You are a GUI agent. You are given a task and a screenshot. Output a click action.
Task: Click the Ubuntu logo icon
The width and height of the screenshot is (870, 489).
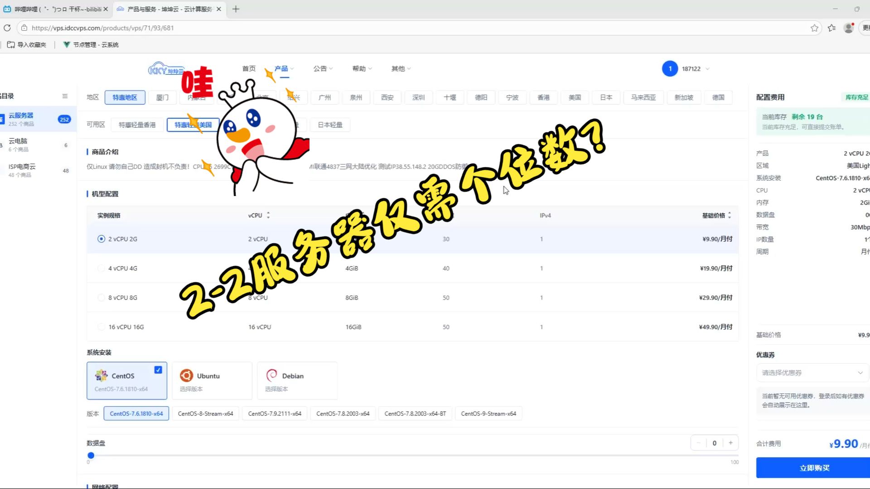click(186, 375)
